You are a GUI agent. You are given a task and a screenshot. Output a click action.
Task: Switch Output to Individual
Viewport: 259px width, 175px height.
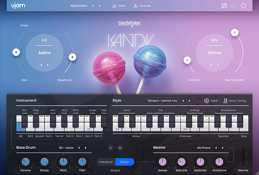(106, 162)
